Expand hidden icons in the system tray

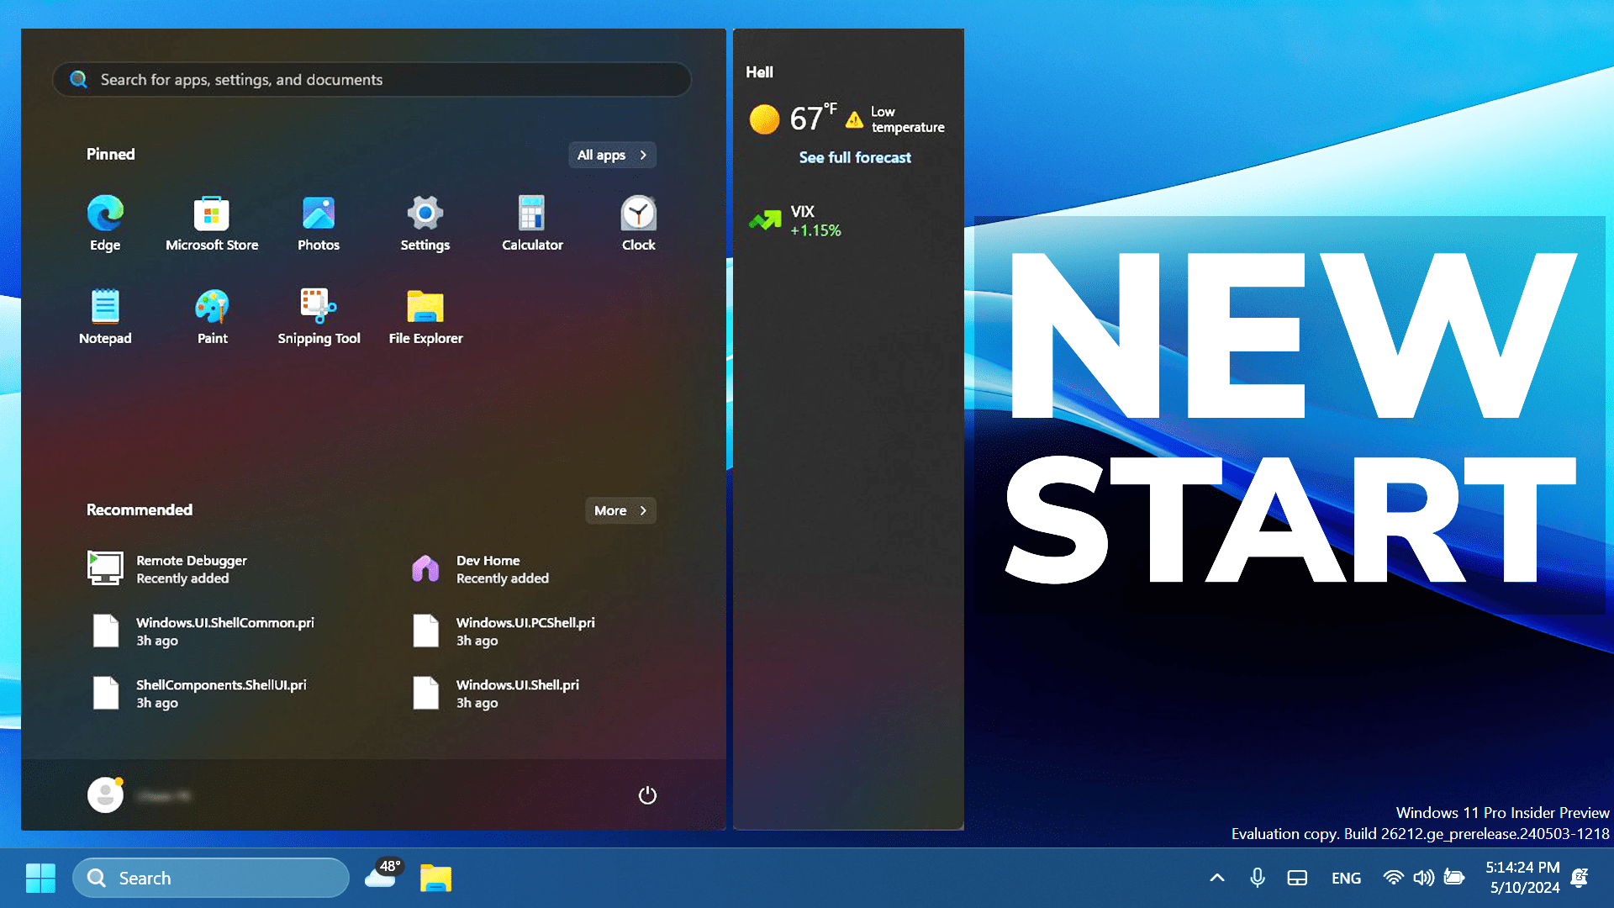coord(1216,877)
